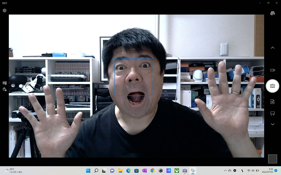The width and height of the screenshot is (281, 175).
Task: Open the OneDrive cloud tray icon
Action: [x=230, y=171]
